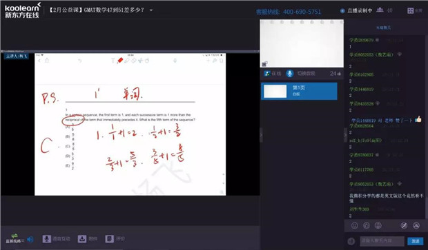Select the eraser tool on whiteboard
This screenshot has height=250, width=428.
click(x=133, y=61)
